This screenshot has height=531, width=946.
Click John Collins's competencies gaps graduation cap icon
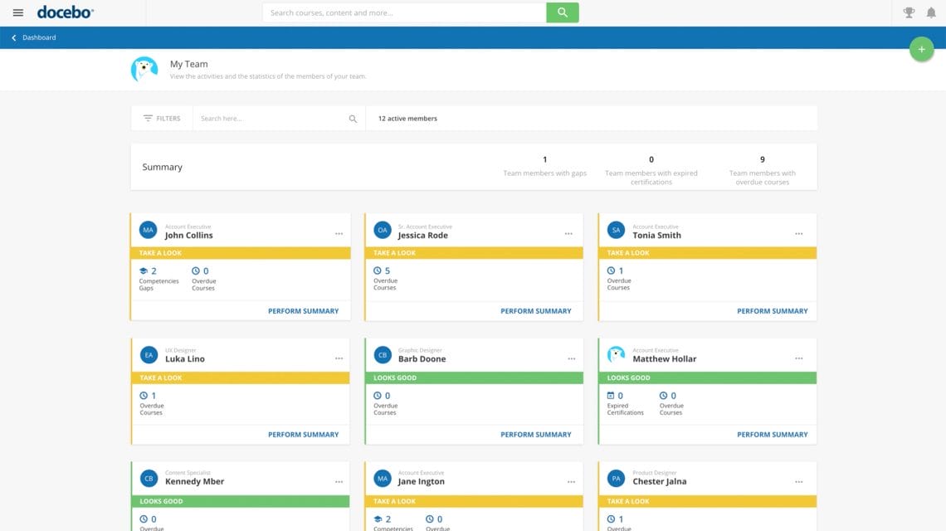click(144, 271)
